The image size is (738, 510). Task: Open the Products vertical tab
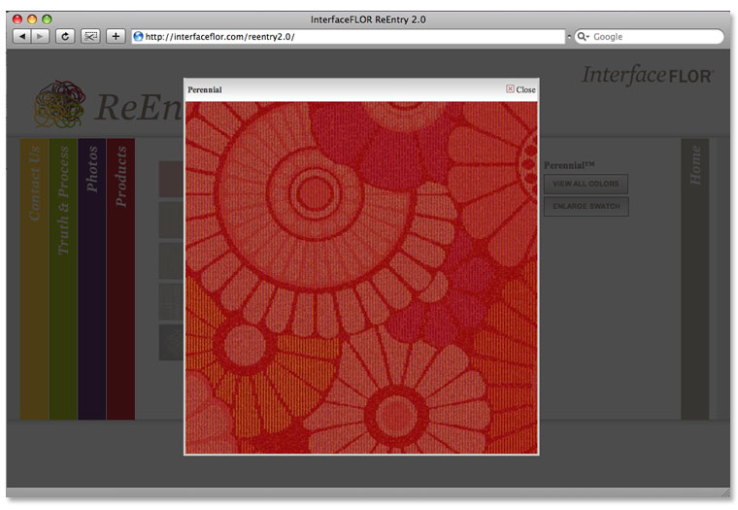point(120,279)
